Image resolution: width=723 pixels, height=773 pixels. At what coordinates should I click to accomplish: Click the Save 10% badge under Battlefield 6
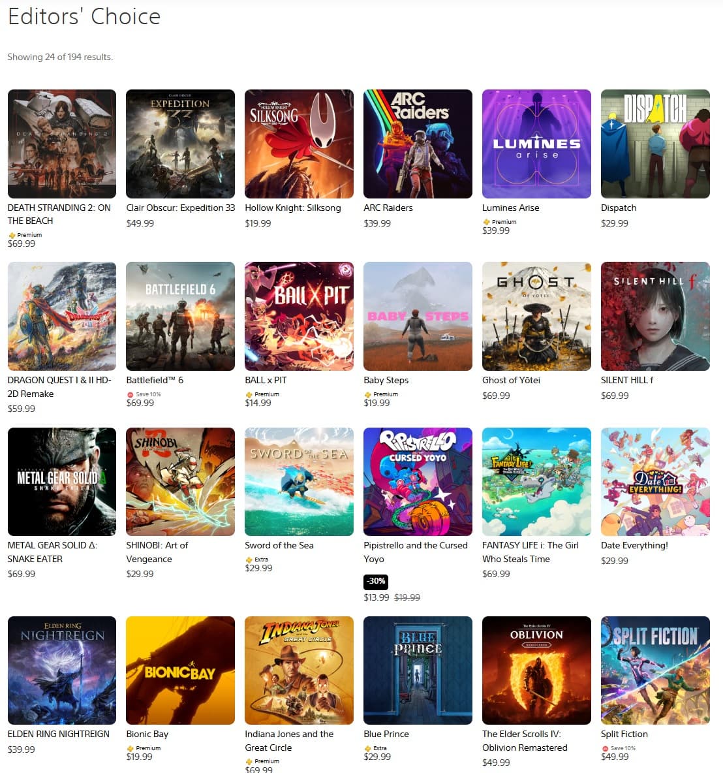[144, 394]
